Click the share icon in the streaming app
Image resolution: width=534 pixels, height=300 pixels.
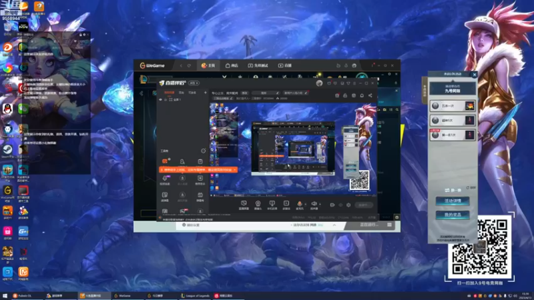370,95
